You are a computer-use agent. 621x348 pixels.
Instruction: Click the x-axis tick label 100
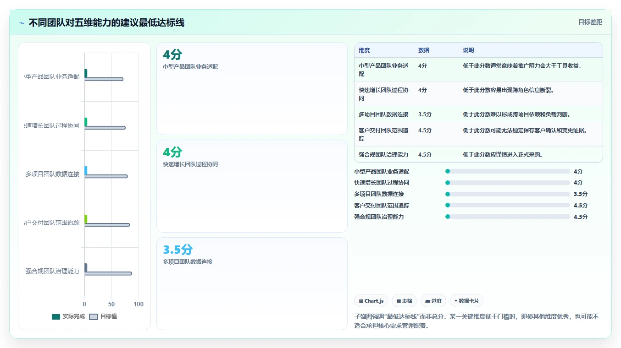click(x=139, y=304)
